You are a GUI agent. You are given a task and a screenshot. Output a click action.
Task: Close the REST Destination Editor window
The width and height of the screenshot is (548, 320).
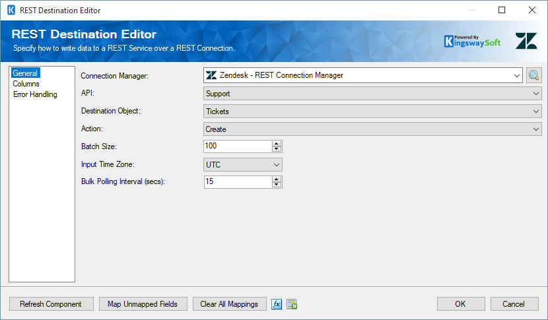coord(532,10)
